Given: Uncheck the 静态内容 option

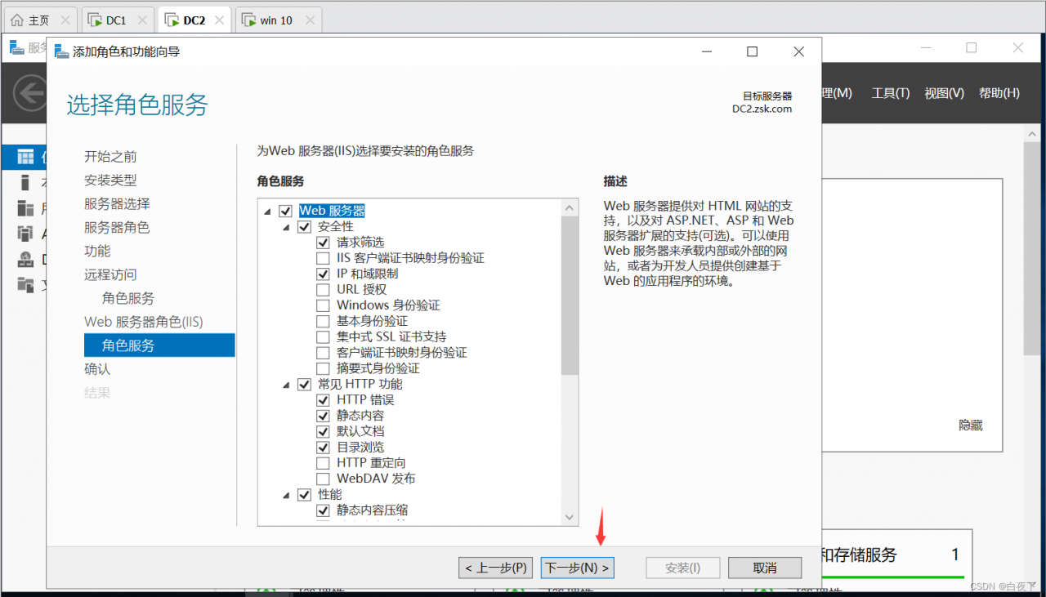Looking at the screenshot, I should tap(324, 415).
